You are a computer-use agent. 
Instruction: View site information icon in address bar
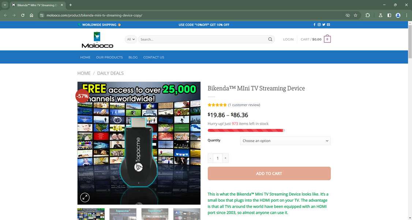[42, 15]
